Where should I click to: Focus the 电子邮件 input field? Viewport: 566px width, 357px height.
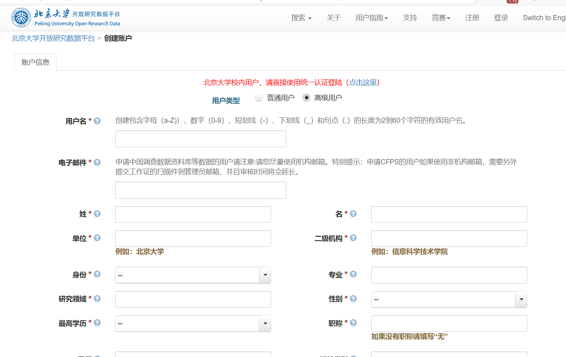click(200, 190)
